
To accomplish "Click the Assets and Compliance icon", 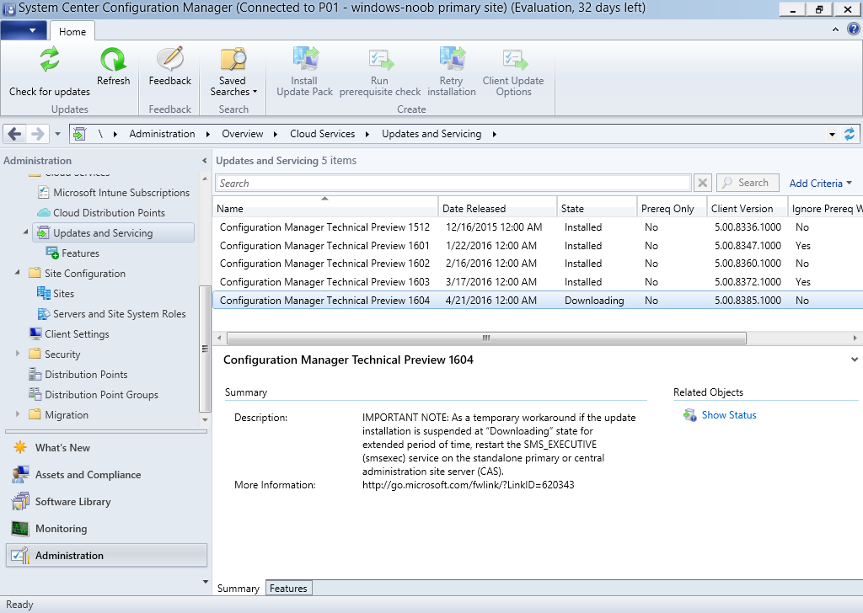I will point(20,474).
